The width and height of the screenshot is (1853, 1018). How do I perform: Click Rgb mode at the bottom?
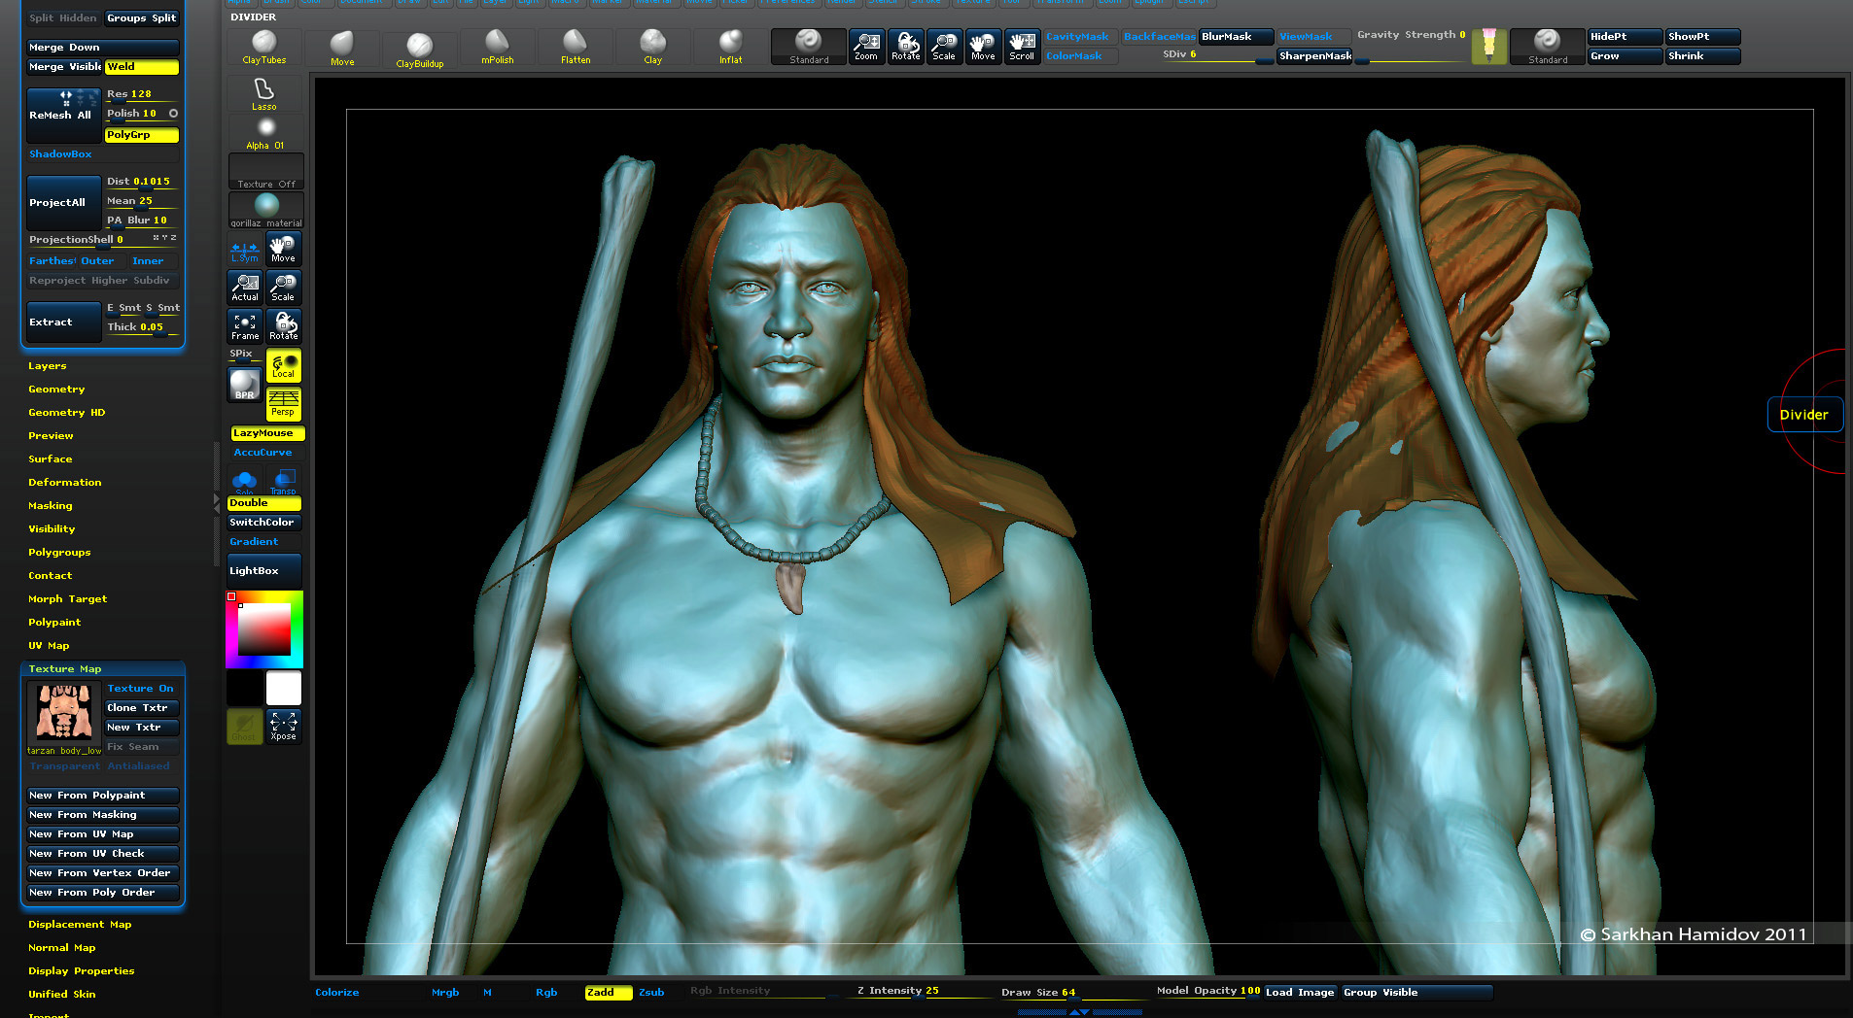coord(546,993)
